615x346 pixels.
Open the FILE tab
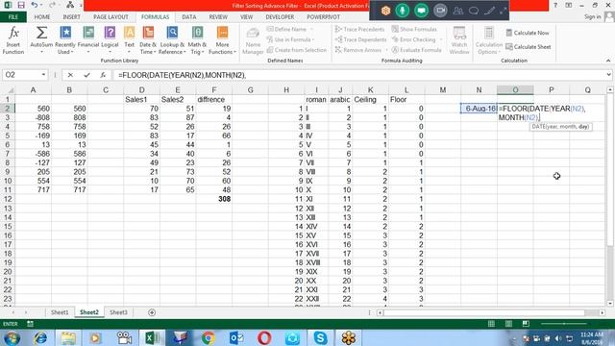[13, 17]
